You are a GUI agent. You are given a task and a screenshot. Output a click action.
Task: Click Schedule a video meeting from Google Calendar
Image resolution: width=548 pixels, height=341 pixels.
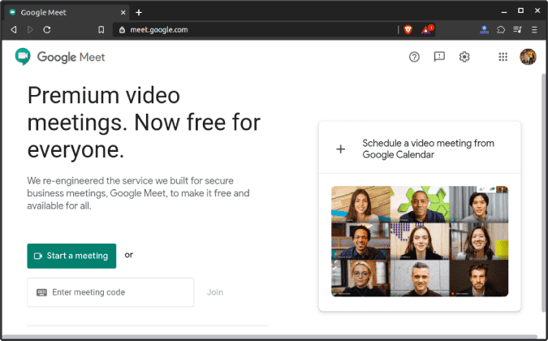tap(420, 148)
